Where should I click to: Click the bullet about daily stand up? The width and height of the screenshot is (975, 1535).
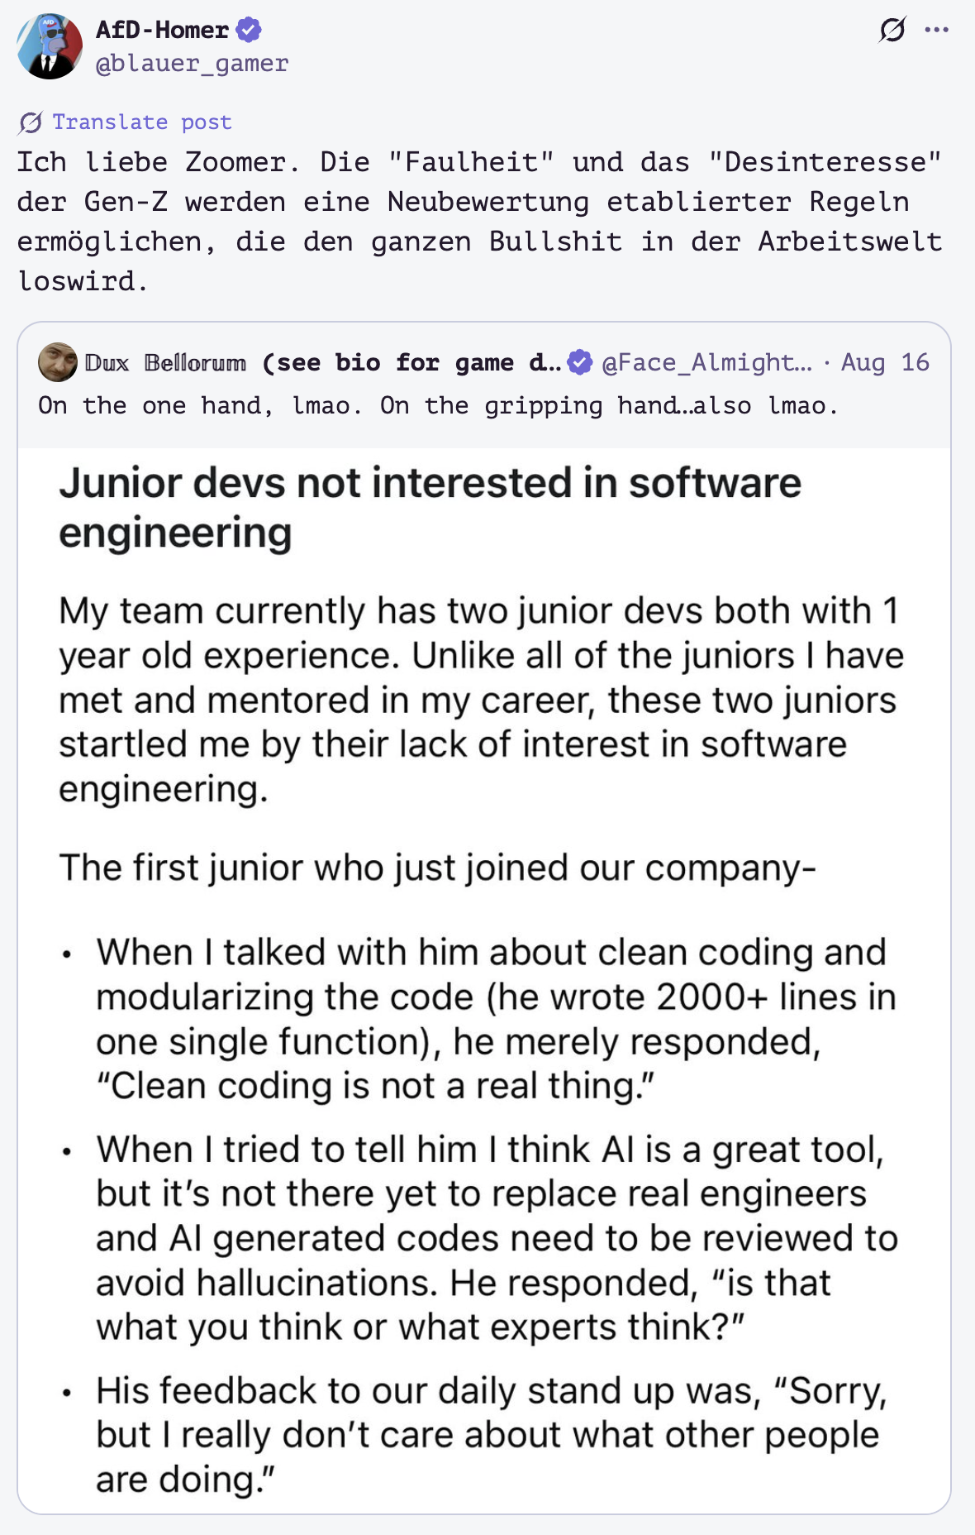492,1435
